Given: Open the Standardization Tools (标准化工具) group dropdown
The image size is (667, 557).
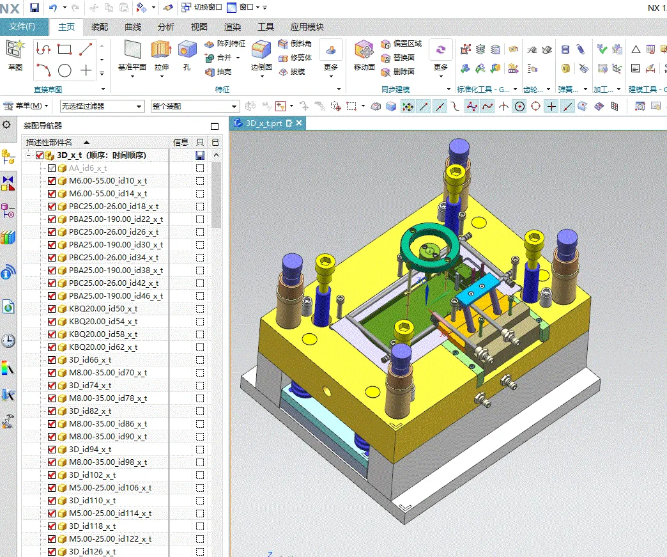Looking at the screenshot, I should pos(515,90).
